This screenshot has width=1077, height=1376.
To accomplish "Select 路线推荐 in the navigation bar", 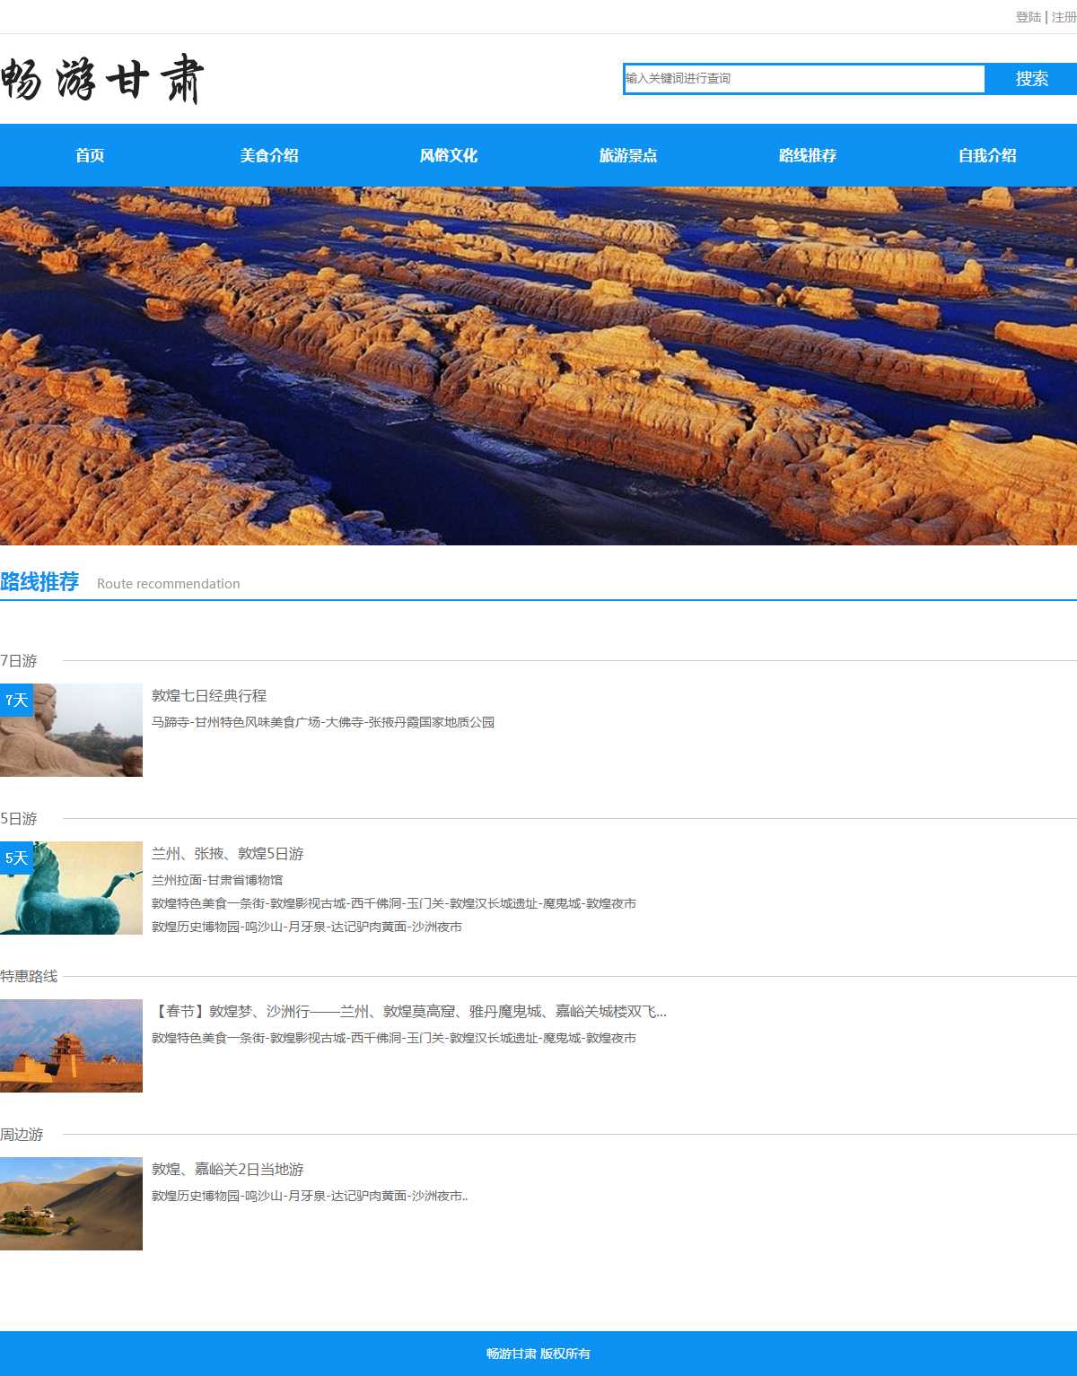I will (808, 155).
